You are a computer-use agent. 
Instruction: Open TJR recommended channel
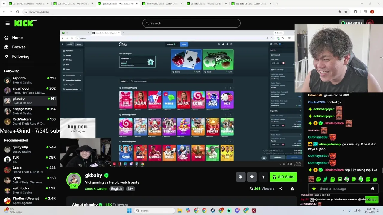coord(30,159)
